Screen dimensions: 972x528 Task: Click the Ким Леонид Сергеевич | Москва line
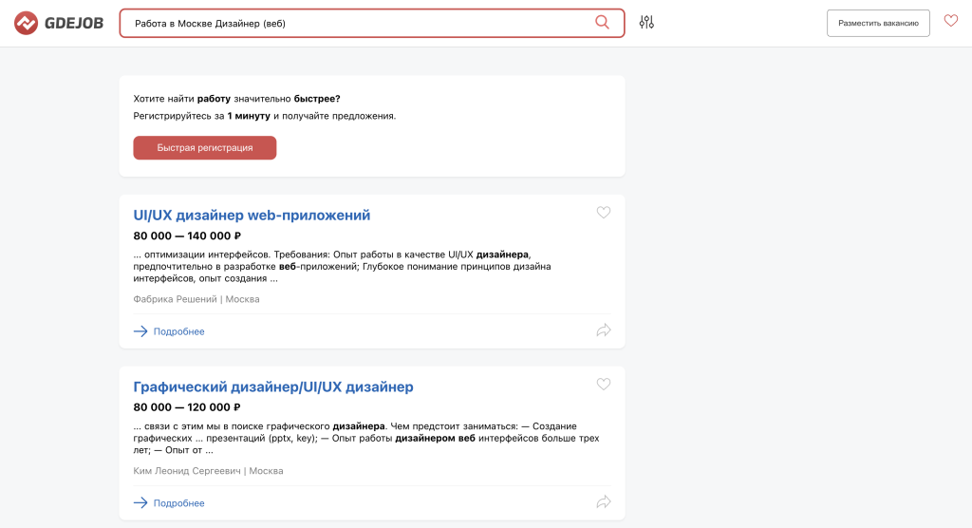[x=208, y=471]
